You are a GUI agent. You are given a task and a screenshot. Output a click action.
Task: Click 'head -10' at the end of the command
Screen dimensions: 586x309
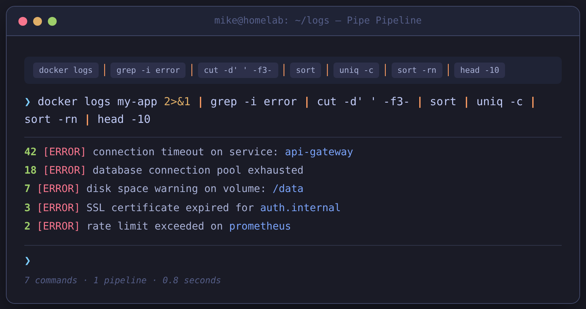124,119
